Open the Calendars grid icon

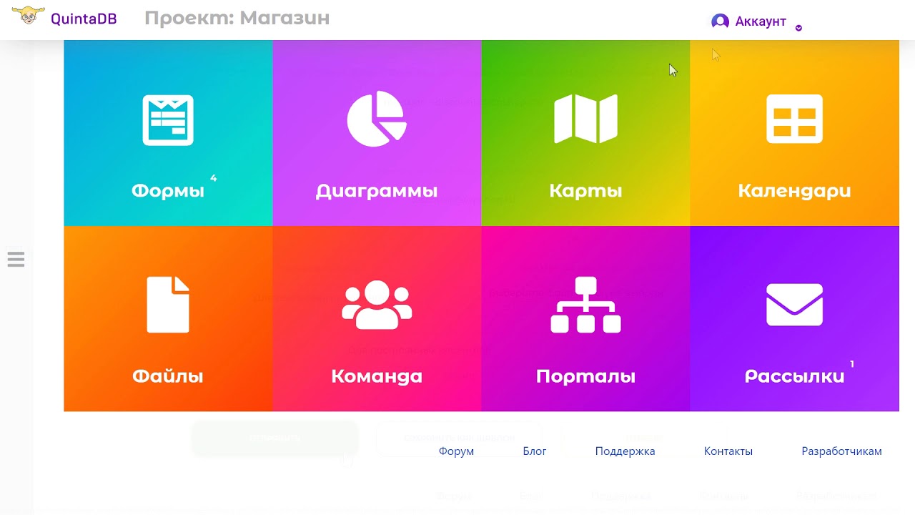point(794,119)
